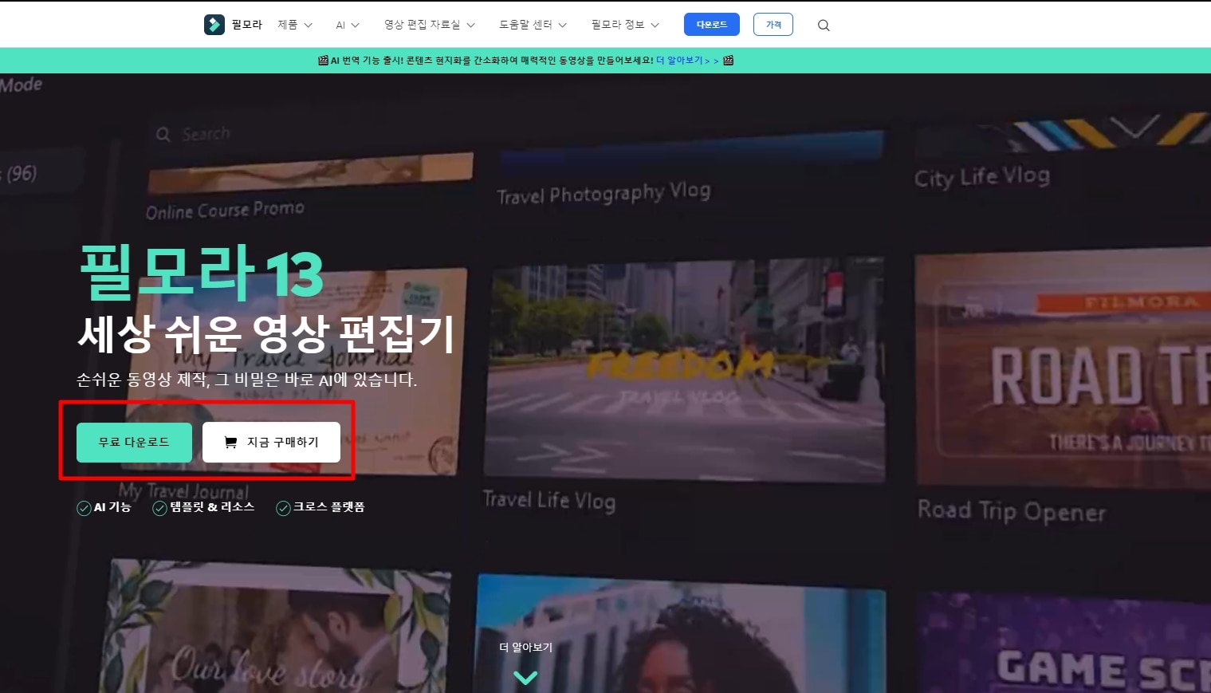
Task: Click the 필모라 13 heading
Action: pos(202,273)
